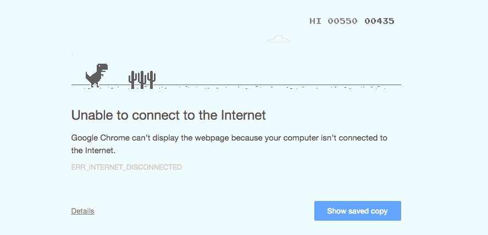The image size is (488, 235).
Task: Click the ERR_INTERNET_DISCONNECTED error code
Action: [x=126, y=167]
